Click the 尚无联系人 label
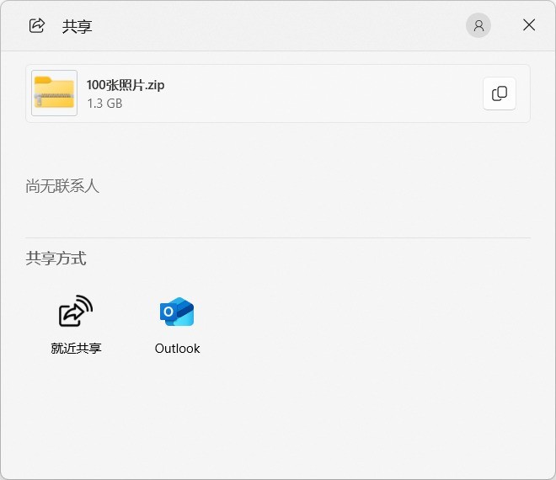The width and height of the screenshot is (556, 480). tap(62, 186)
